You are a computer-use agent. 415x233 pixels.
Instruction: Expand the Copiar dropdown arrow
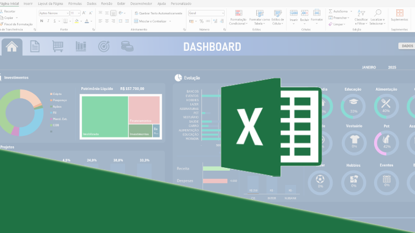17,18
